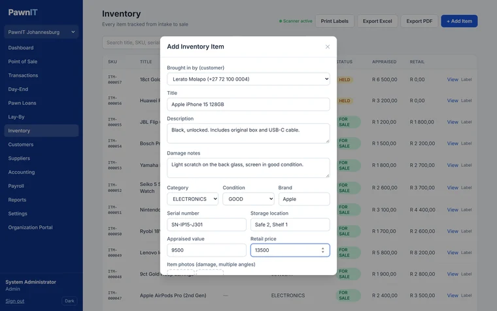Click the Scanner active indicator
Screen dimensions: 497x311
point(296,21)
